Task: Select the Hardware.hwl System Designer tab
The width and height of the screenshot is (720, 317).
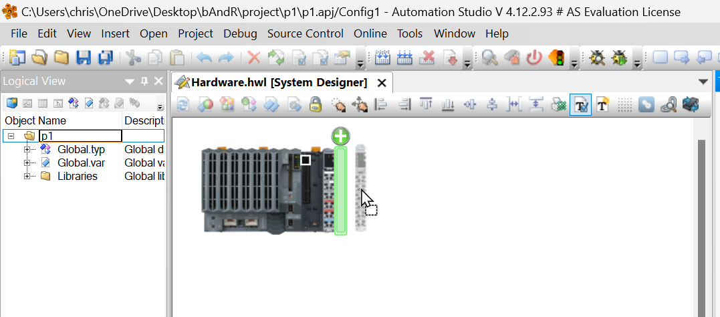Action: point(279,83)
